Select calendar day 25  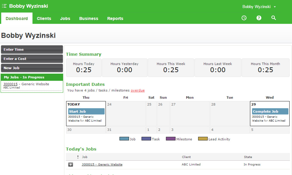point(151,114)
